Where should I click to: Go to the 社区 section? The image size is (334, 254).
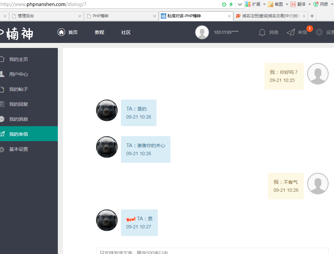click(x=126, y=32)
